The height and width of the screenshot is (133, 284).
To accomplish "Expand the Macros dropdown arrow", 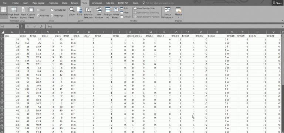I will [x=178, y=17].
